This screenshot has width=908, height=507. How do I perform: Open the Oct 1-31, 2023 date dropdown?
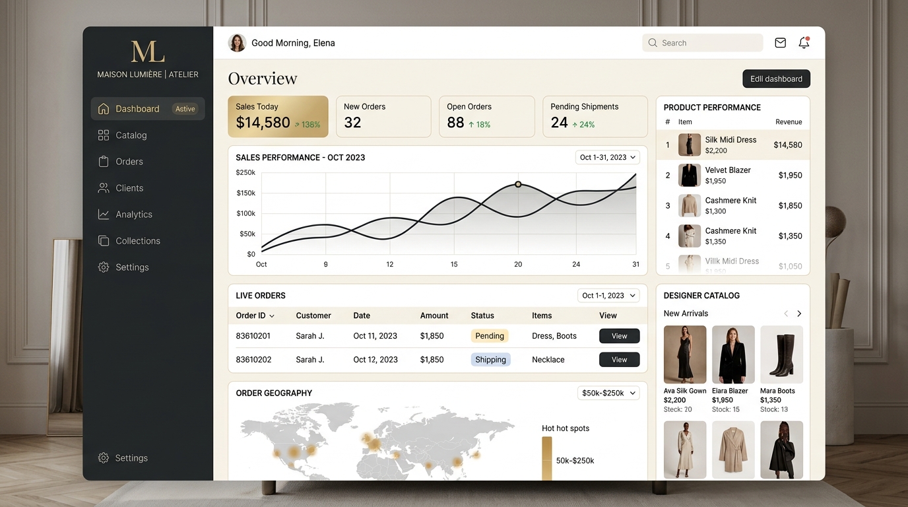607,157
